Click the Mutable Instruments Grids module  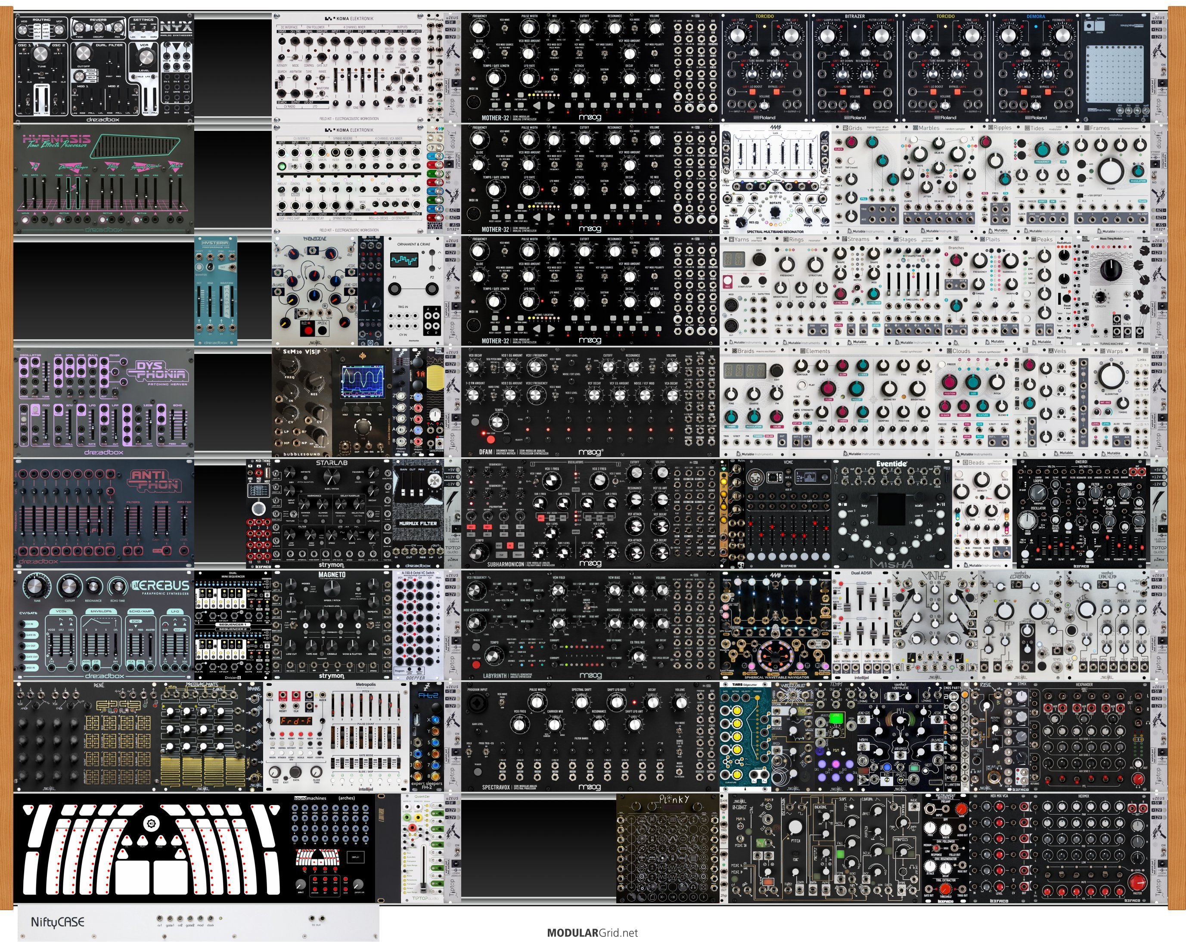click(x=866, y=178)
